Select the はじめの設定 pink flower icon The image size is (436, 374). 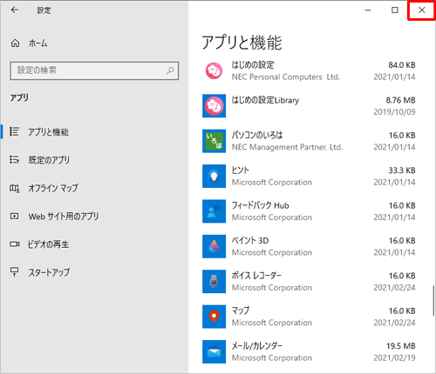[215, 70]
